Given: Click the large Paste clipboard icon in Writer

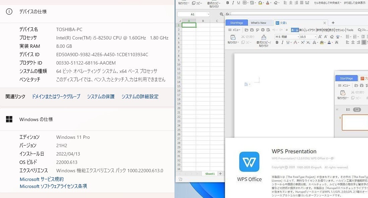Looking at the screenshot, I should (x=233, y=37).
